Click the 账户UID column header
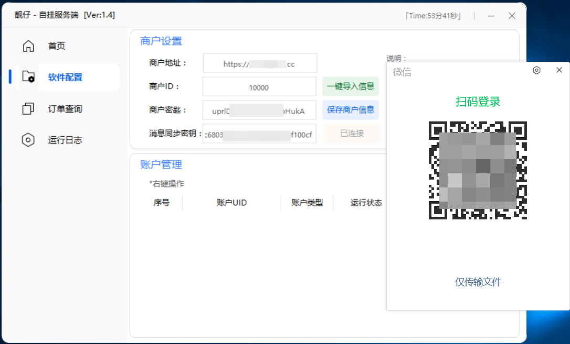 [231, 203]
